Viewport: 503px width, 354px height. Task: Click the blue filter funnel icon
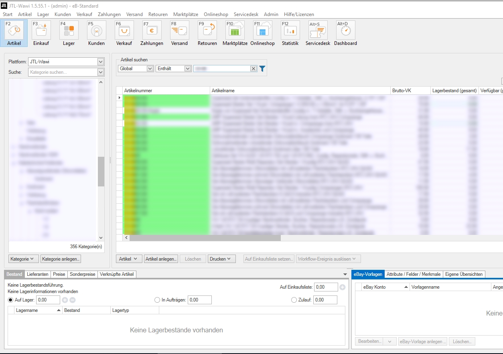[x=262, y=69]
